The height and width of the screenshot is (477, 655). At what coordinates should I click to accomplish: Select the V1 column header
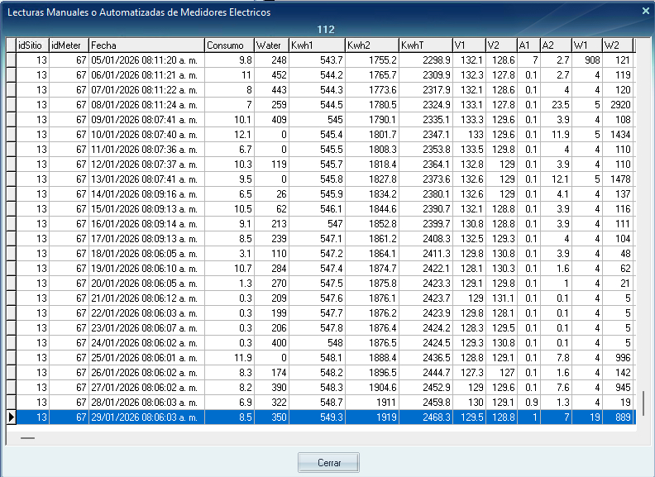point(468,45)
